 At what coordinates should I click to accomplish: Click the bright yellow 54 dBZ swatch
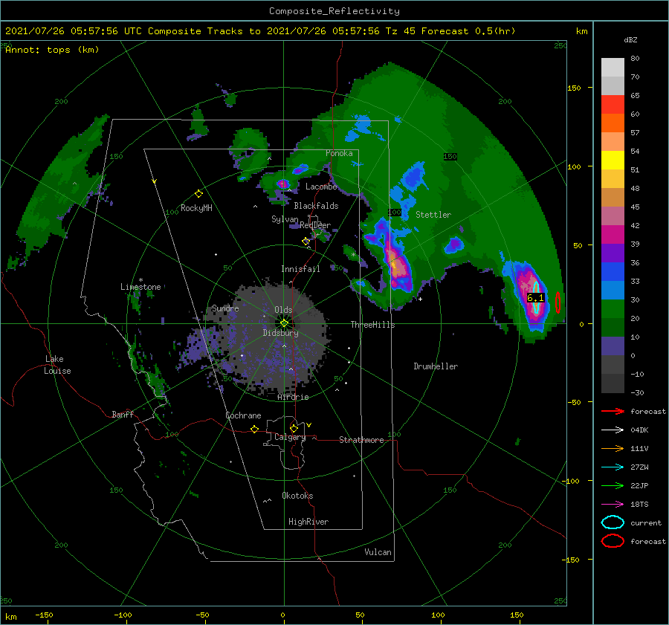613,160
